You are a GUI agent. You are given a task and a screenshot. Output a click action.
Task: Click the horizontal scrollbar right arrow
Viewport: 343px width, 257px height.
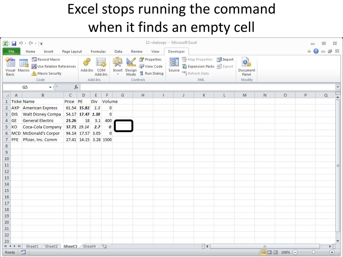pyautogui.click(x=330, y=247)
